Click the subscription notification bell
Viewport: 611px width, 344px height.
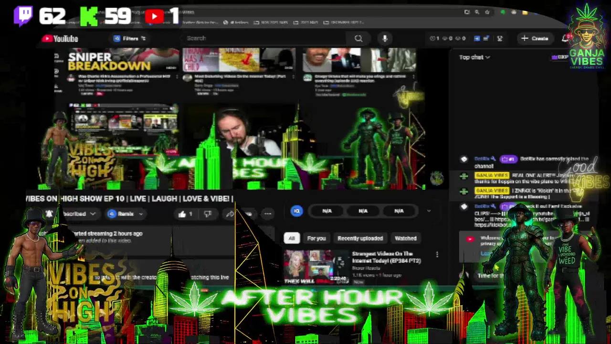pos(49,214)
